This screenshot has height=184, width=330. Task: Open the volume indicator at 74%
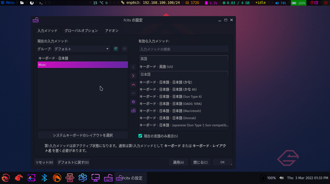pos(281,3)
